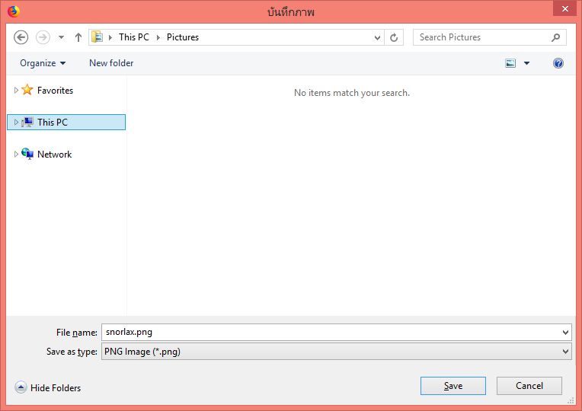The image size is (582, 411).
Task: Expand the address bar history dropdown
Action: coord(378,37)
